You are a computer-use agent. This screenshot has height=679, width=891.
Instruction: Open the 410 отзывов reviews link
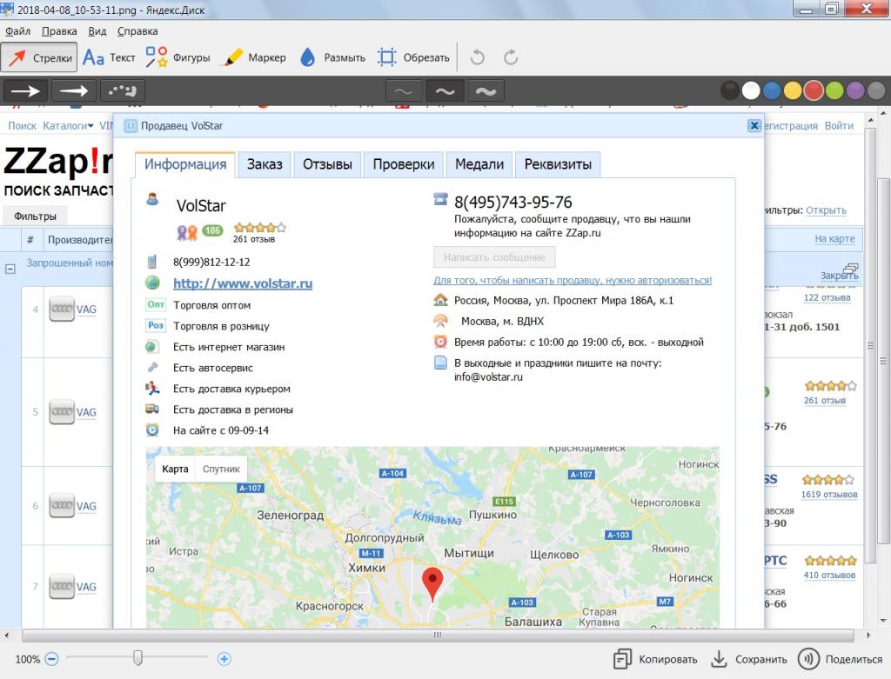point(829,575)
